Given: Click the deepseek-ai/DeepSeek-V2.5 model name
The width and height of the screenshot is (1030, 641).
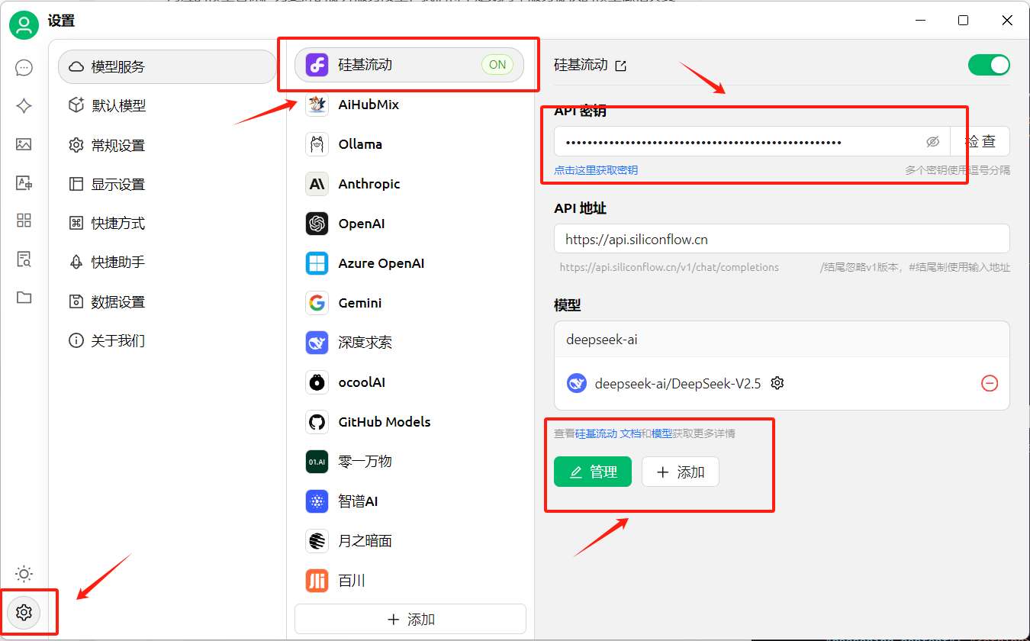Looking at the screenshot, I should pyautogui.click(x=678, y=384).
